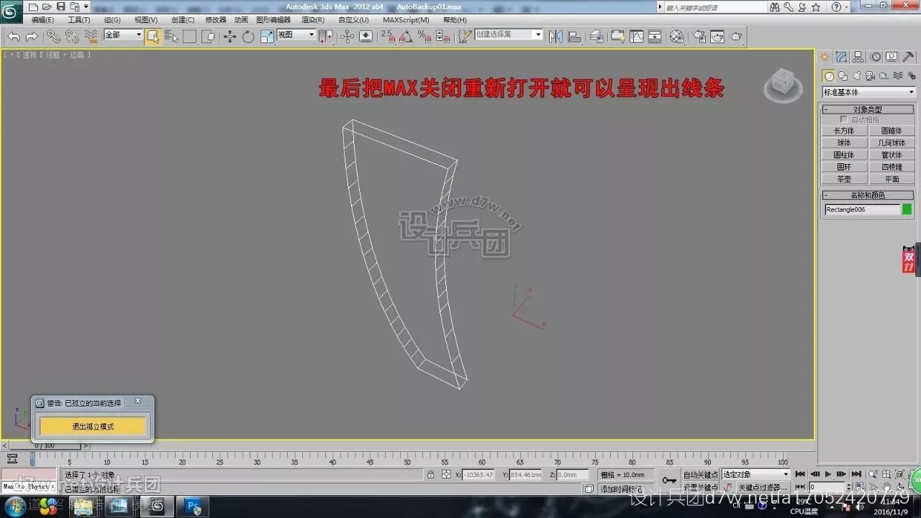
Task: Select the Lights creation category icon
Action: (856, 75)
